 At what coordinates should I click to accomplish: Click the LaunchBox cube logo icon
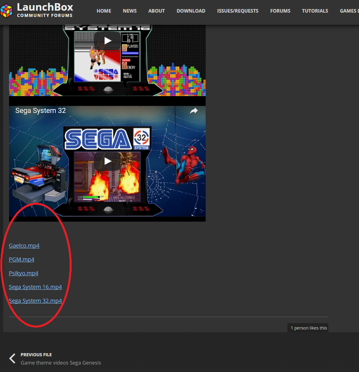tap(6, 11)
